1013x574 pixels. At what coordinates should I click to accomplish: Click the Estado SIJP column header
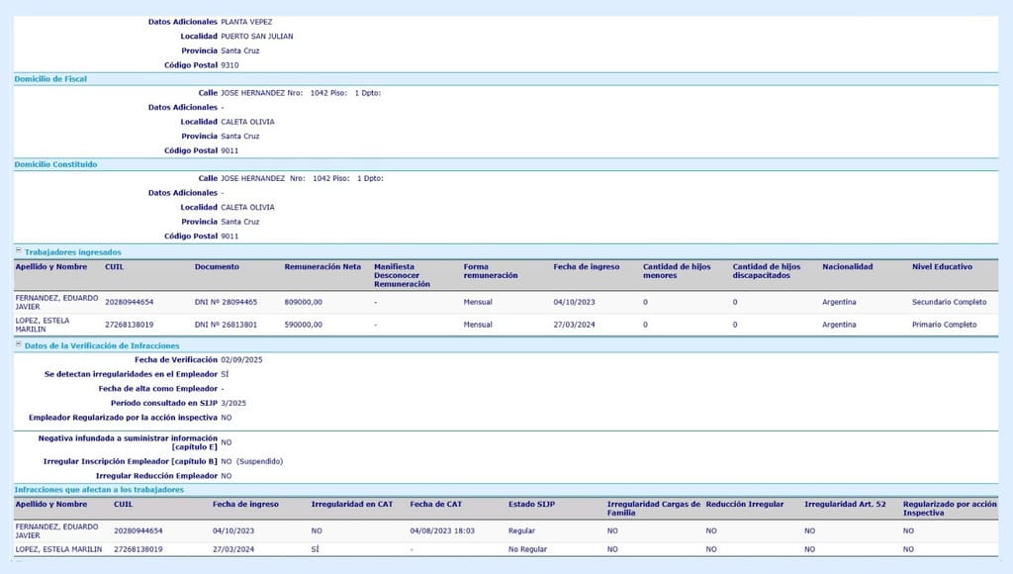(x=531, y=505)
